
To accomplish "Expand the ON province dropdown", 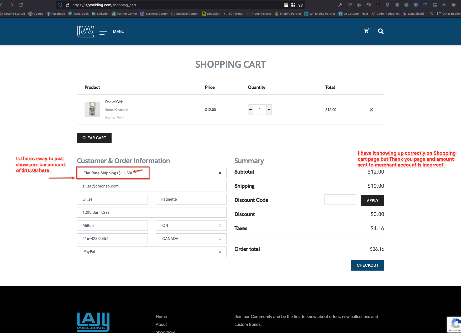I will point(191,225).
